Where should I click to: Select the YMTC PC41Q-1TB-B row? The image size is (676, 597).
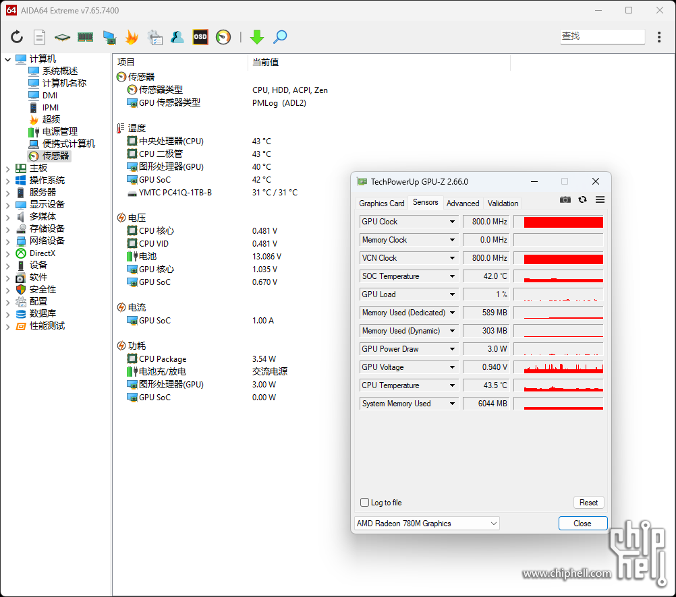point(175,193)
